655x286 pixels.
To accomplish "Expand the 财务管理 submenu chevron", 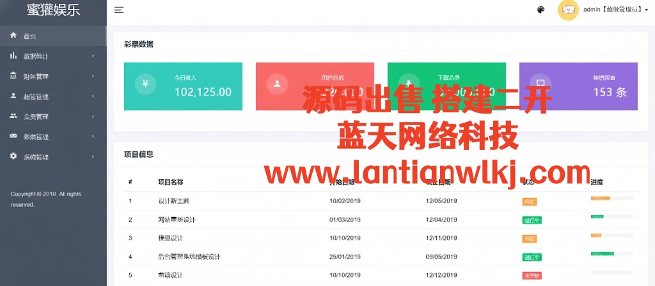I will tap(93, 77).
